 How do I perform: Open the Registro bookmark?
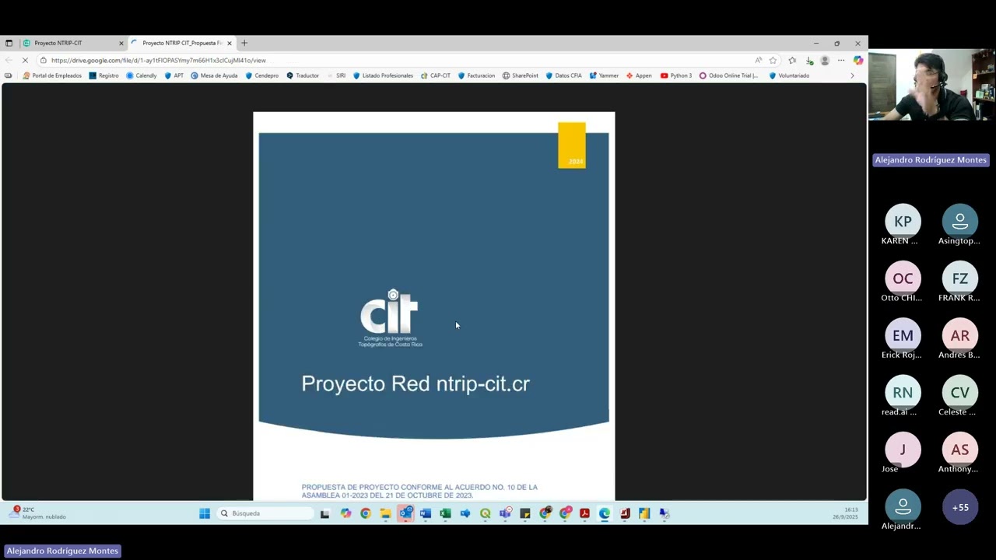[x=103, y=75]
